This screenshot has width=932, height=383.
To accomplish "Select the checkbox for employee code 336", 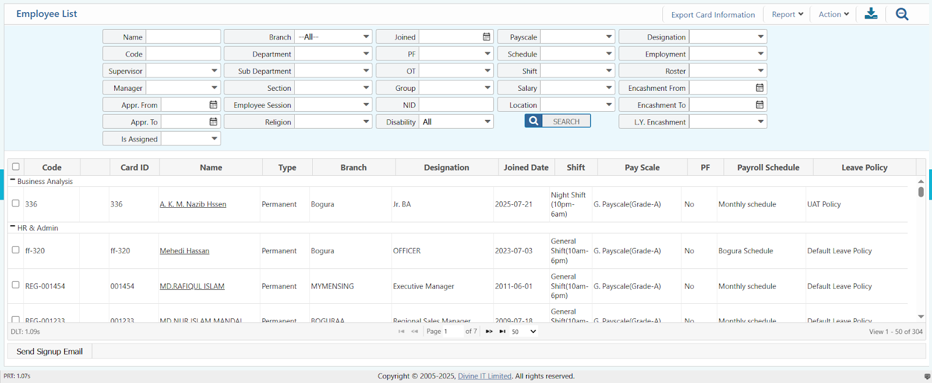I will pos(16,203).
